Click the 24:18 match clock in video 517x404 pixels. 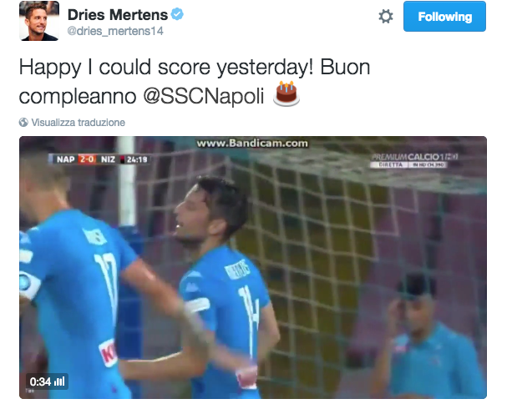[137, 159]
